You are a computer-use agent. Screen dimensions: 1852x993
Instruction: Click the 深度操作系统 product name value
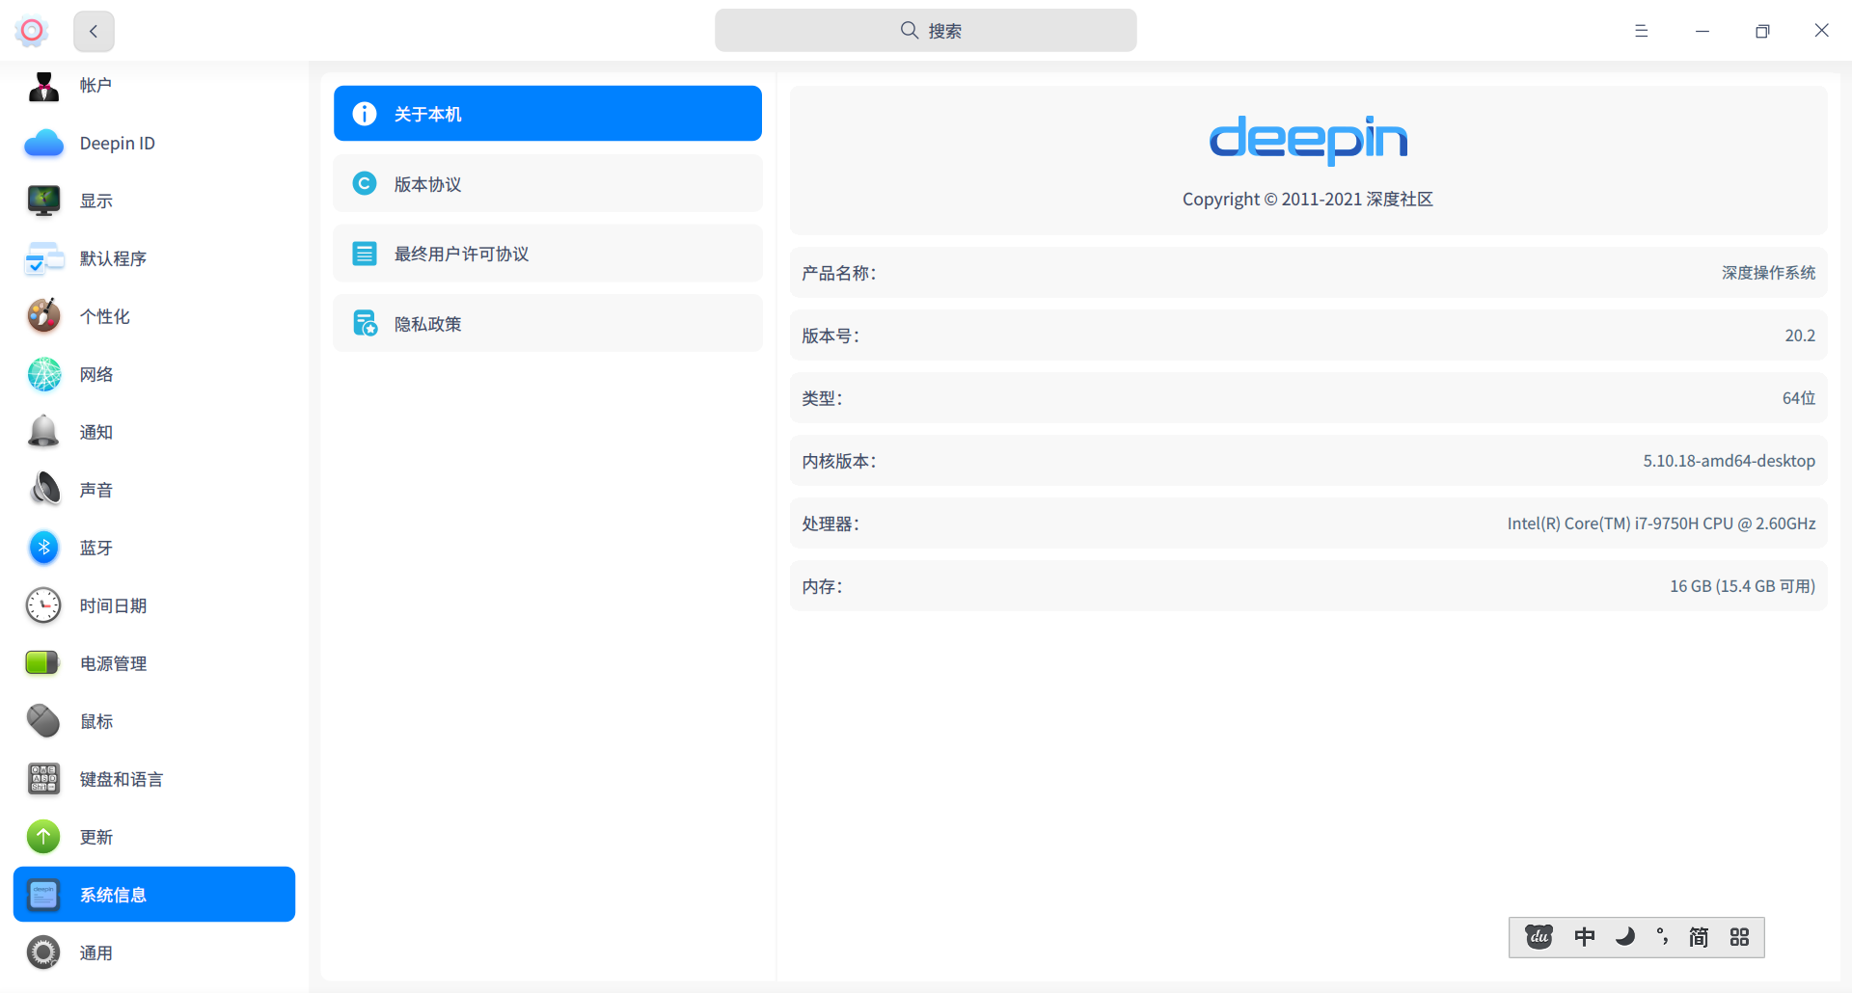tap(1768, 273)
